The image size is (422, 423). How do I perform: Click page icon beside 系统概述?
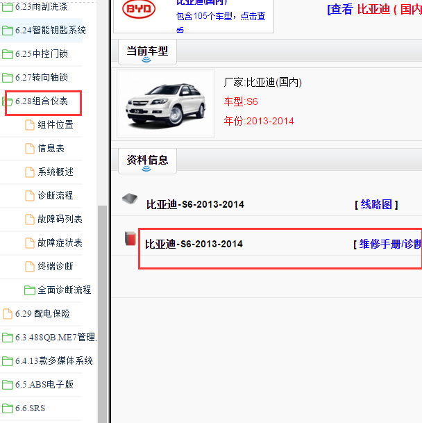(x=30, y=172)
